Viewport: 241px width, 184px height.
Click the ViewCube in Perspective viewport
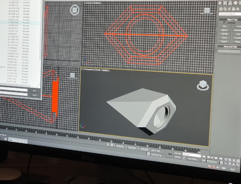click(x=203, y=85)
